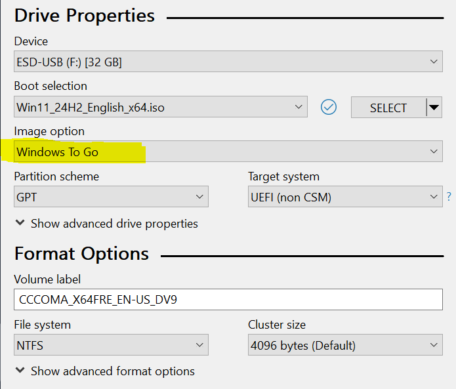Click the Image option dropdown arrow
Screen dimensions: 456x389
(433, 152)
